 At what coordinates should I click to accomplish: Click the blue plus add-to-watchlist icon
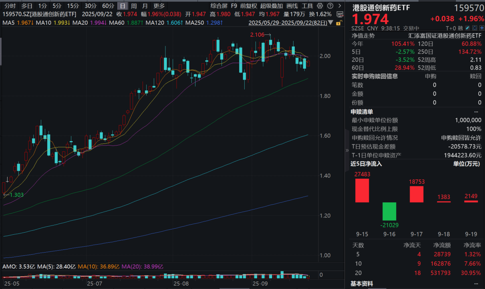click(481, 28)
